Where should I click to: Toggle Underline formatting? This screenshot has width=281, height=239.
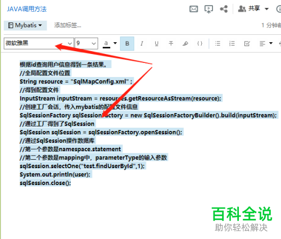pos(156,44)
